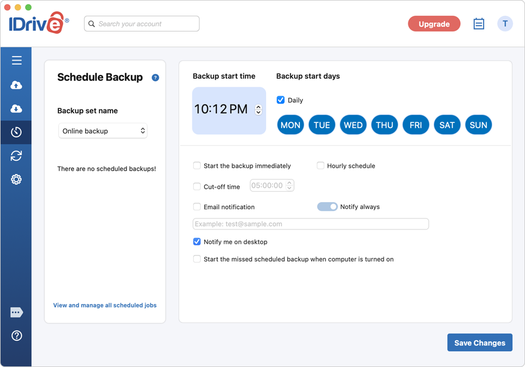Click the Save Changes button

click(480, 343)
